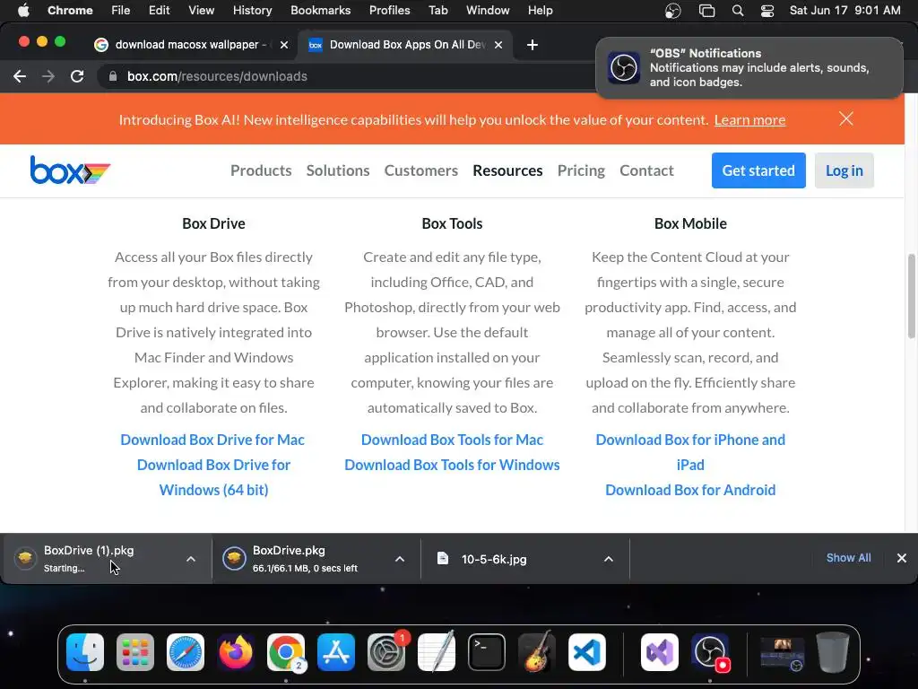Viewport: 918px width, 689px height.
Task: Launch GarageBand from the dock
Action: tap(537, 652)
